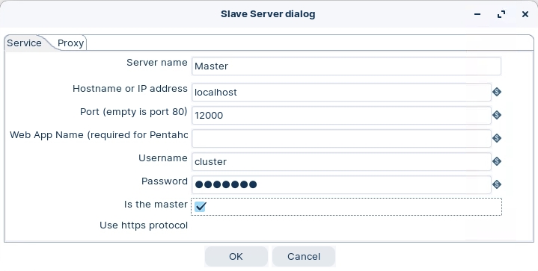This screenshot has width=538, height=271.
Task: Click the masked Password field
Action: point(341,185)
